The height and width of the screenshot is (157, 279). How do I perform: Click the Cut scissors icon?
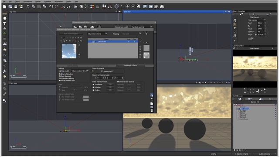[x=28, y=7]
